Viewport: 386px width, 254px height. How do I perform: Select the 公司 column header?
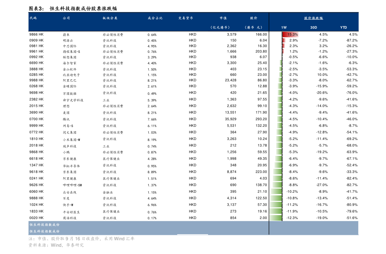(x=66, y=18)
